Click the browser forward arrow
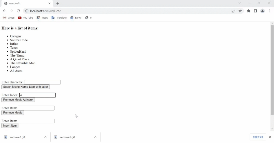This screenshot has width=274, height=143. pyautogui.click(x=11, y=11)
